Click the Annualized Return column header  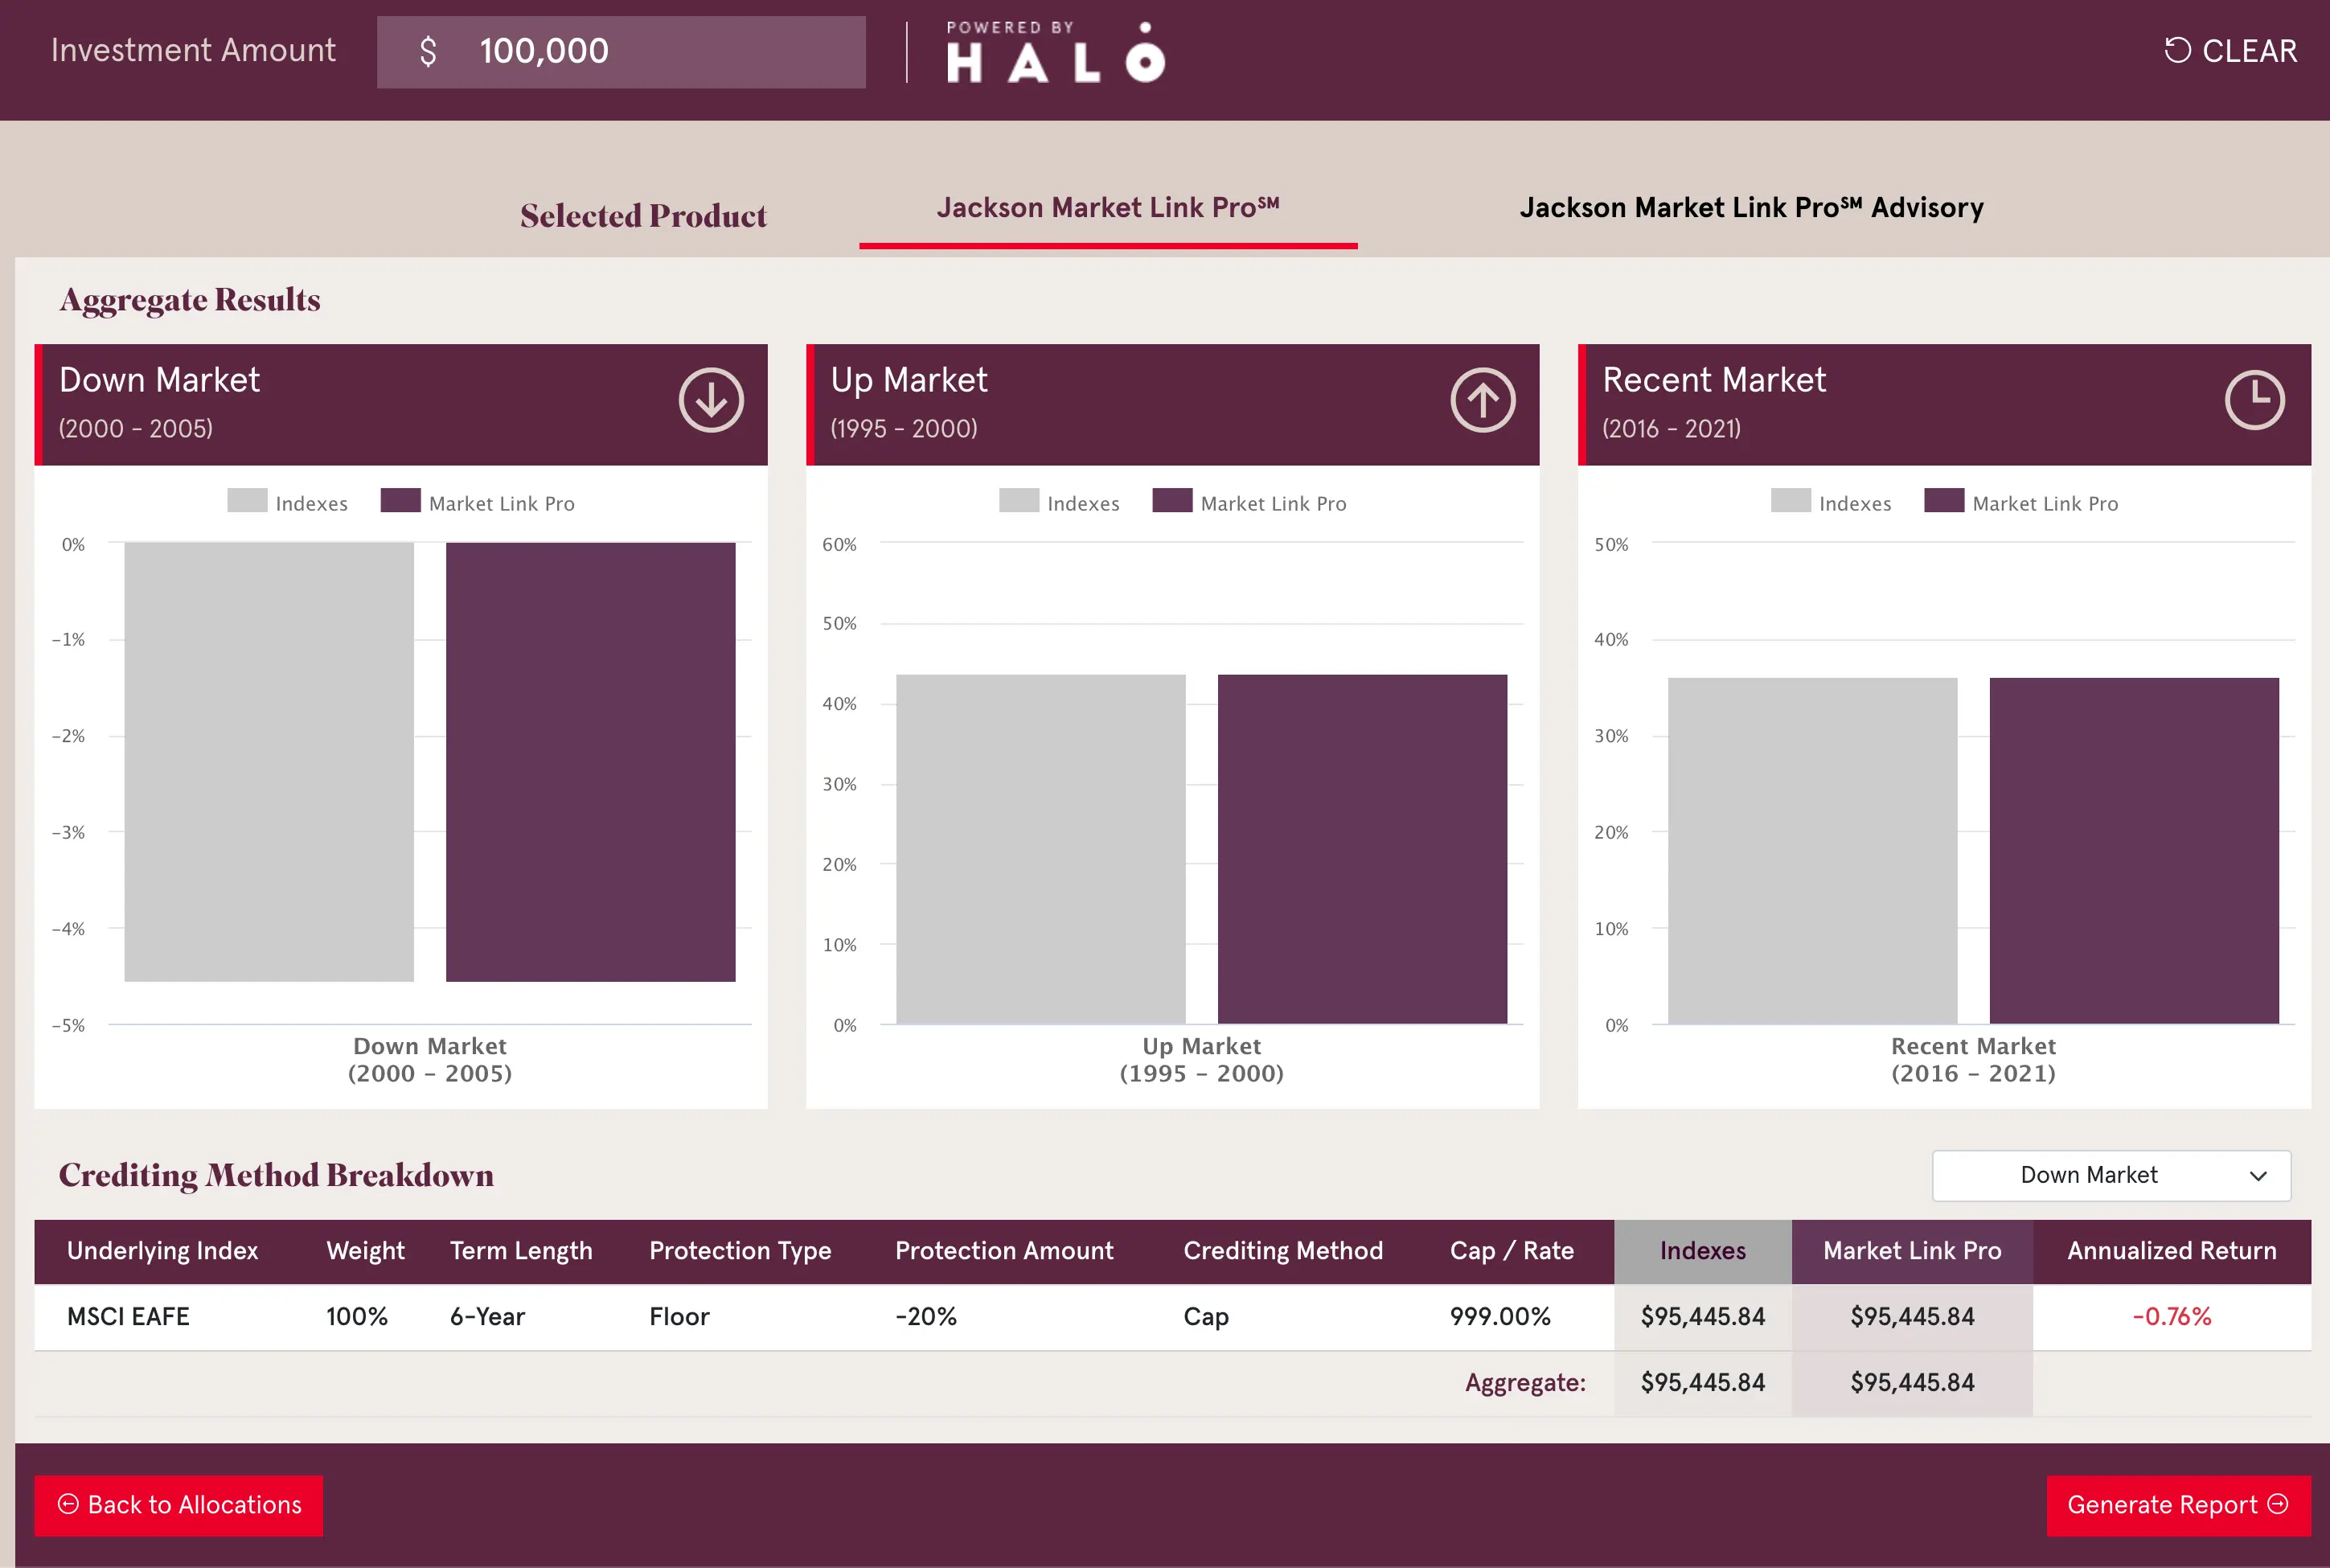tap(2171, 1251)
